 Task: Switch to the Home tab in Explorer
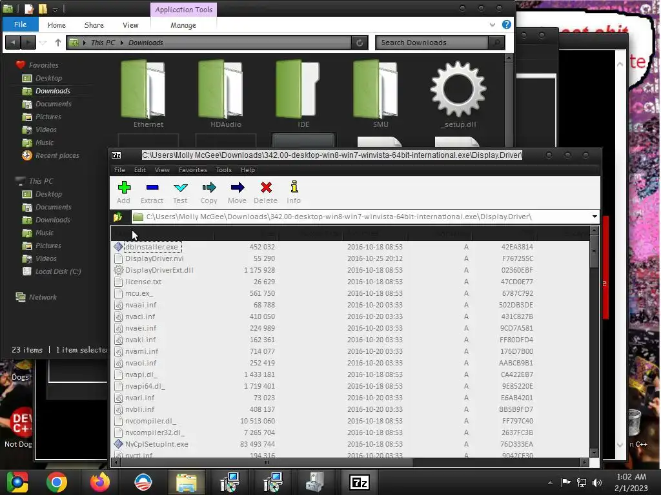[x=57, y=25]
